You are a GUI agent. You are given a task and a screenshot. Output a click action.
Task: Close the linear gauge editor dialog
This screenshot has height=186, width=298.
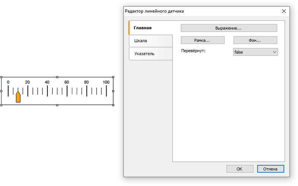[x=284, y=11]
